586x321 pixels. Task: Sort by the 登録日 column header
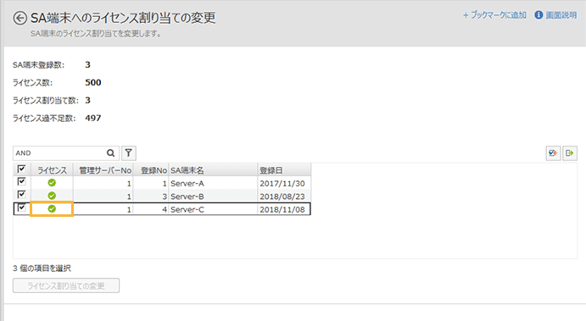coord(284,170)
